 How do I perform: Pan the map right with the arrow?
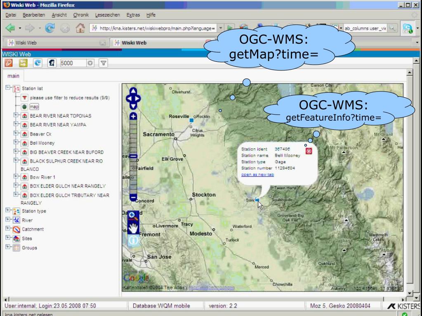point(138,98)
